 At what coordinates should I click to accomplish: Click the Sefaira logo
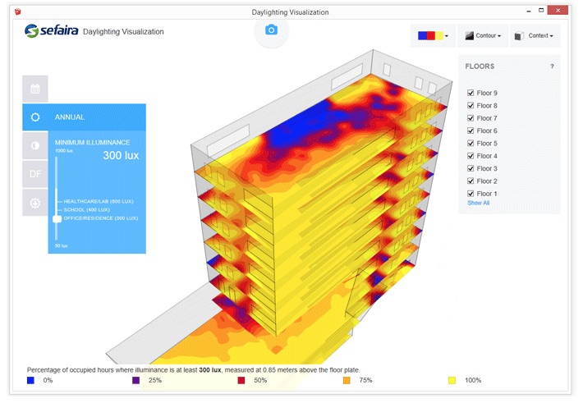[51, 30]
